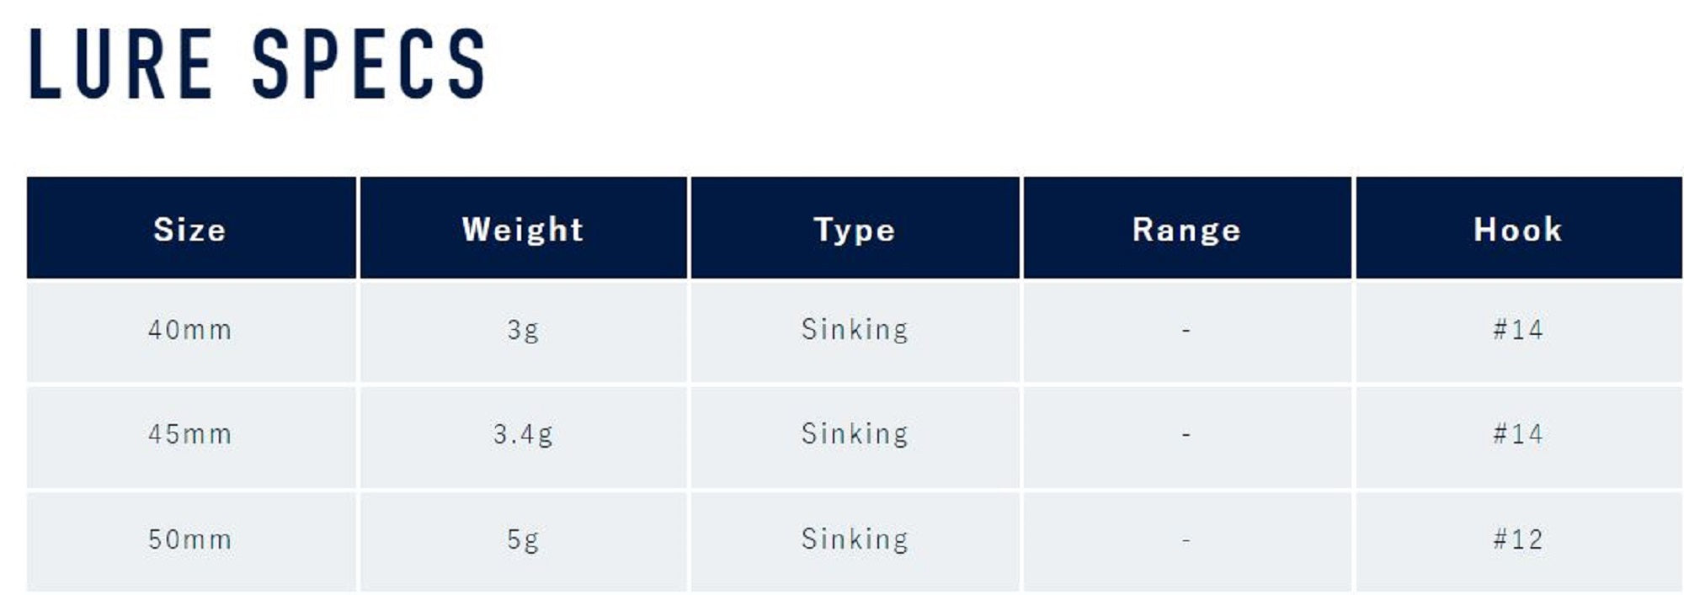Select the 45mm size cell
Screen dimensions: 1684x595
tap(190, 434)
